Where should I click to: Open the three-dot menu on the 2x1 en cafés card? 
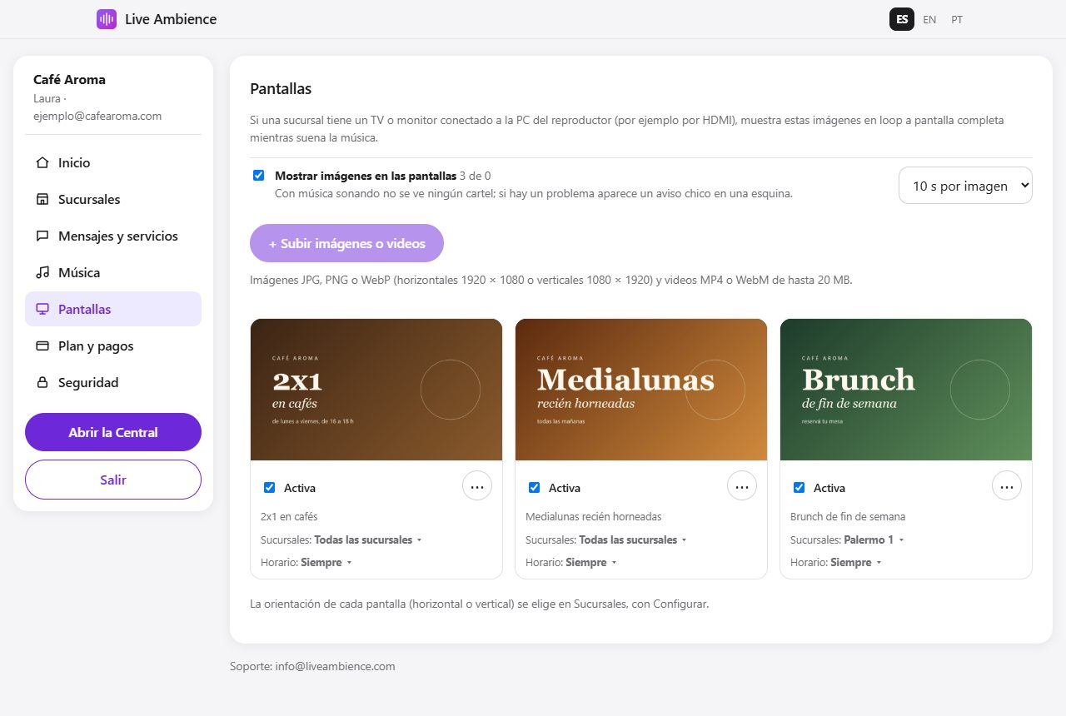click(x=477, y=486)
